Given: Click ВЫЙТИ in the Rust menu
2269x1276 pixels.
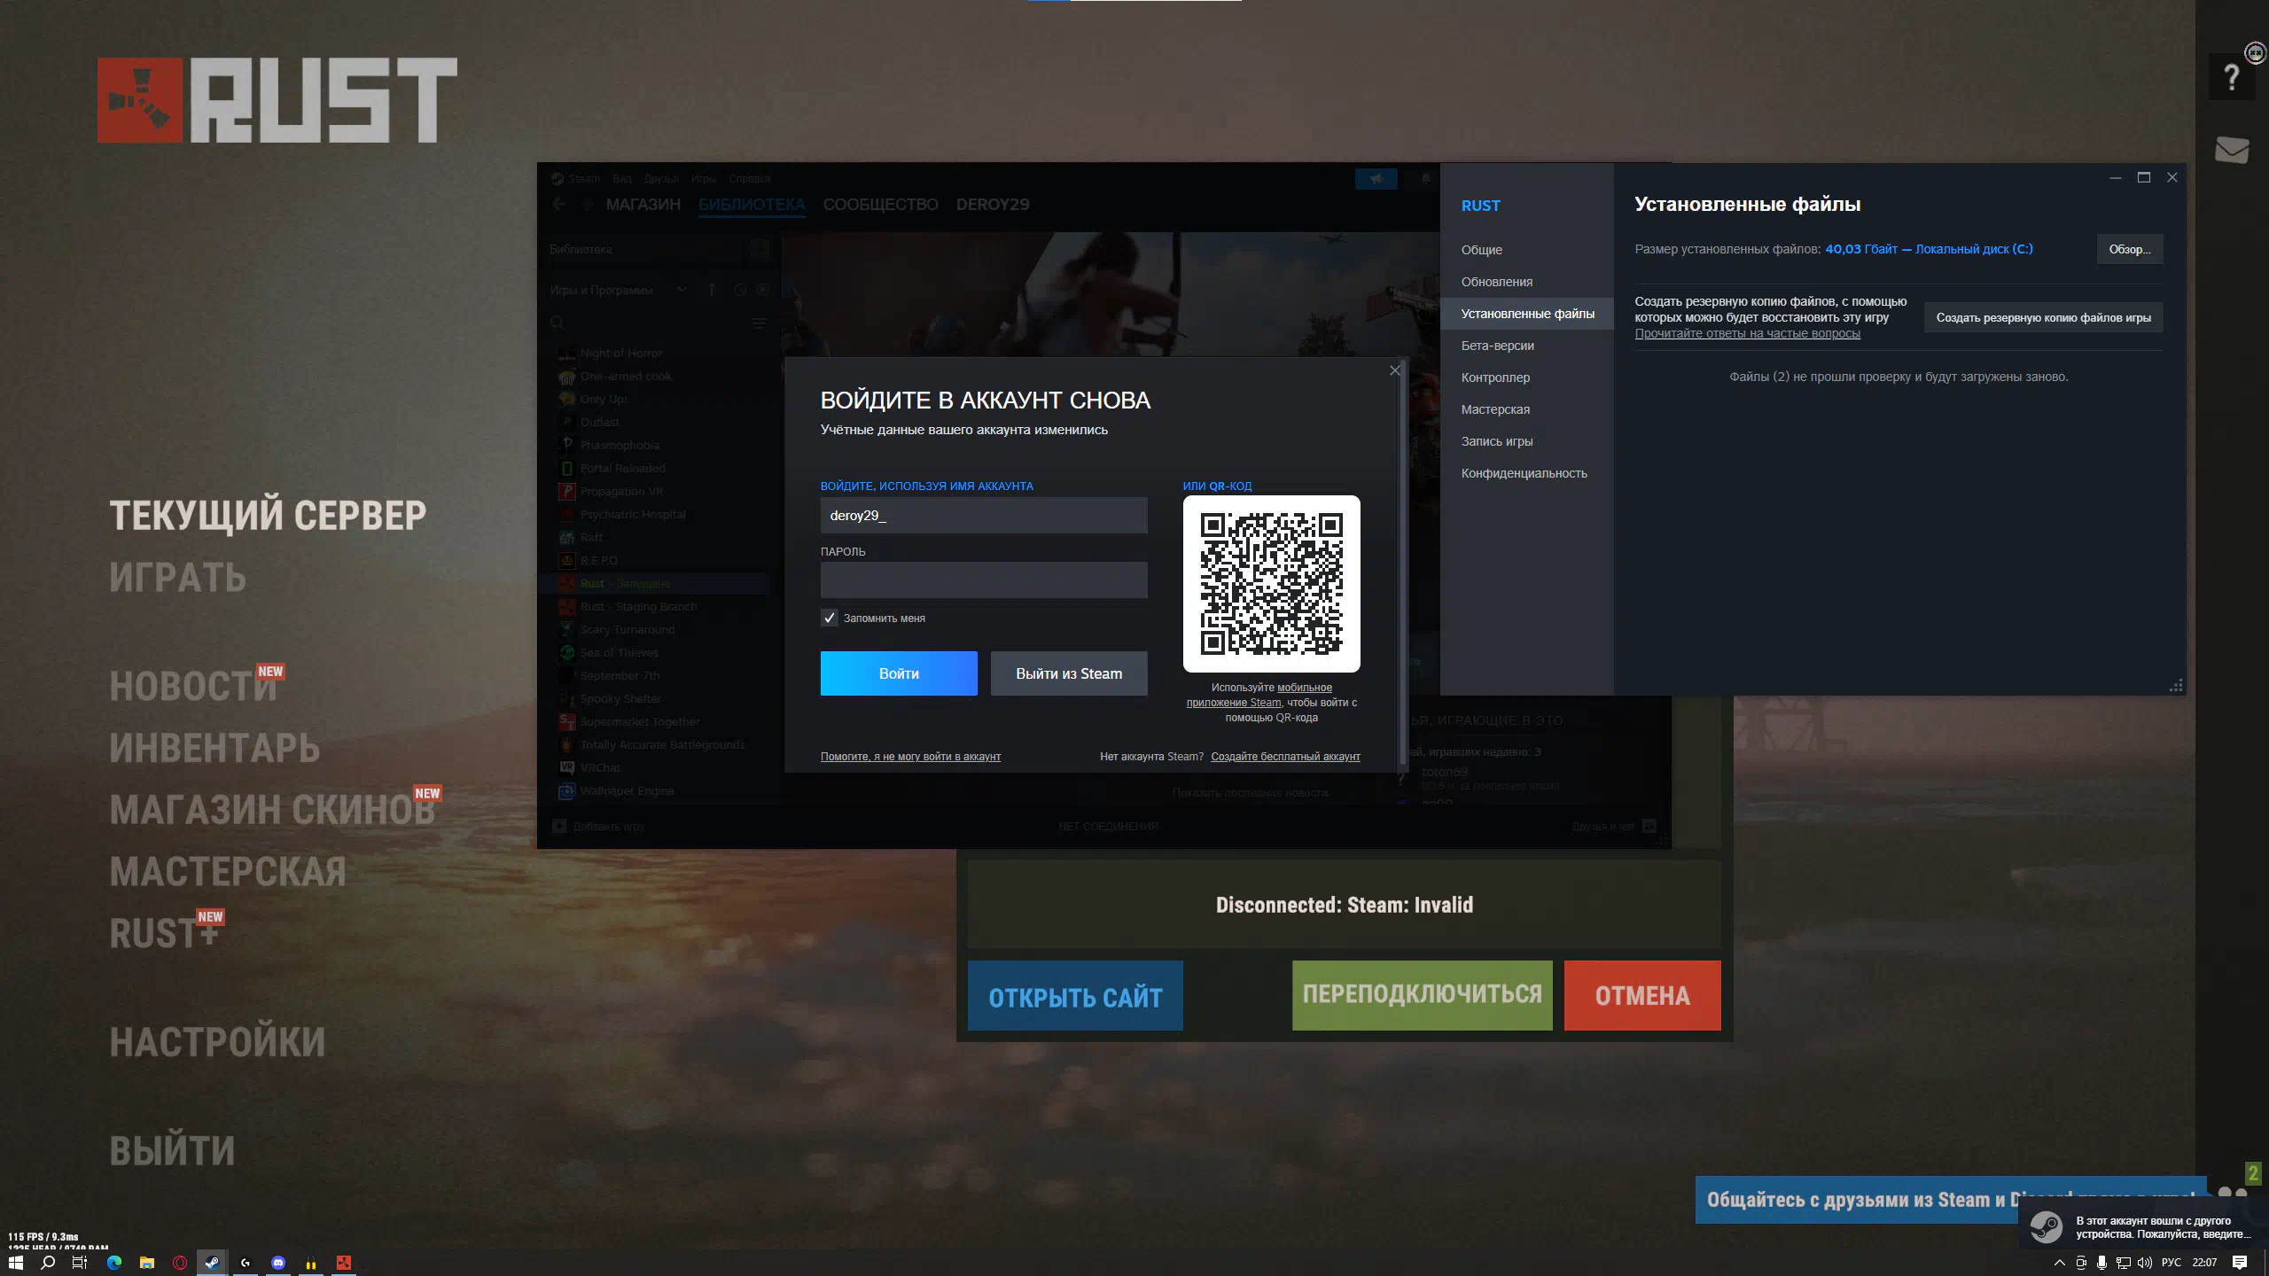Looking at the screenshot, I should click(x=172, y=1151).
